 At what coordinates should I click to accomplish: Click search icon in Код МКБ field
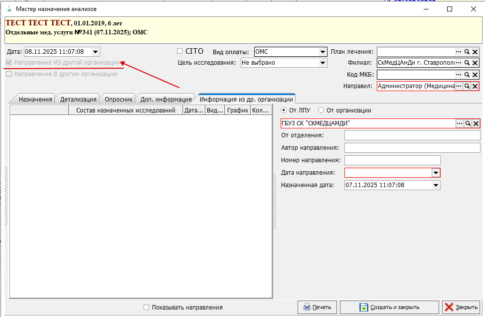[x=467, y=74]
